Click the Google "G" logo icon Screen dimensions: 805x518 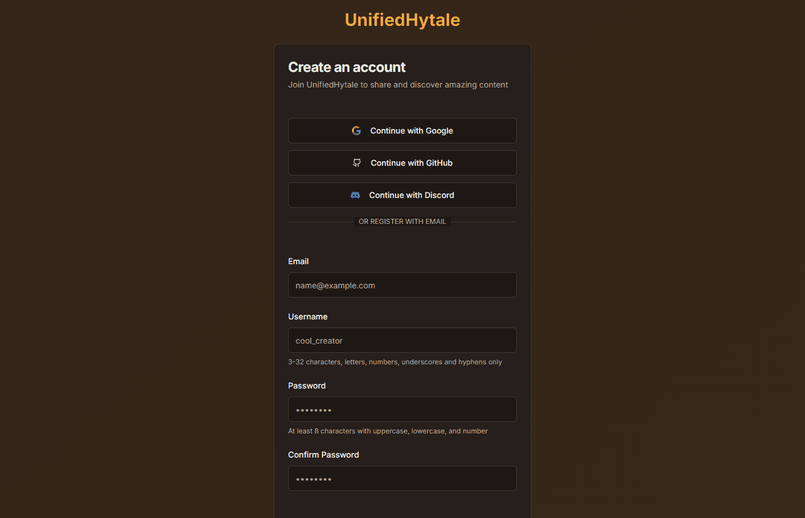[356, 131]
